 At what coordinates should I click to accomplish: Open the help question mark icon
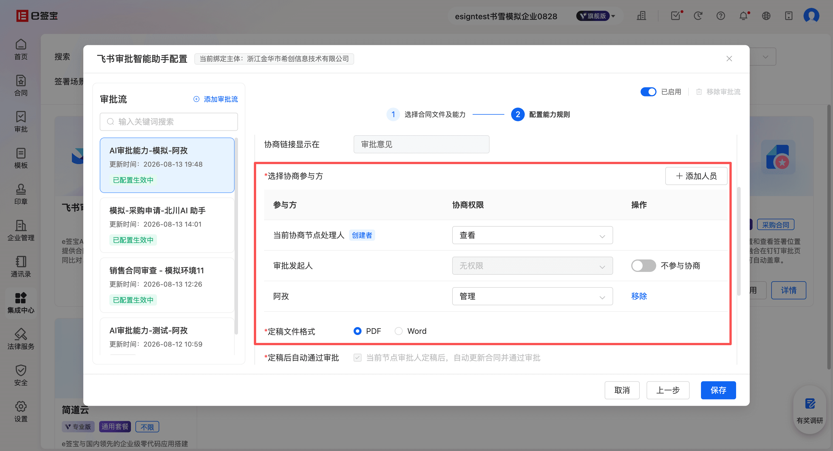coord(721,16)
